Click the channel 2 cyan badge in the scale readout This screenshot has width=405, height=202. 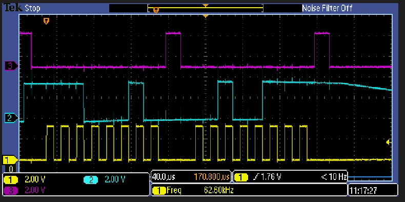91,179
